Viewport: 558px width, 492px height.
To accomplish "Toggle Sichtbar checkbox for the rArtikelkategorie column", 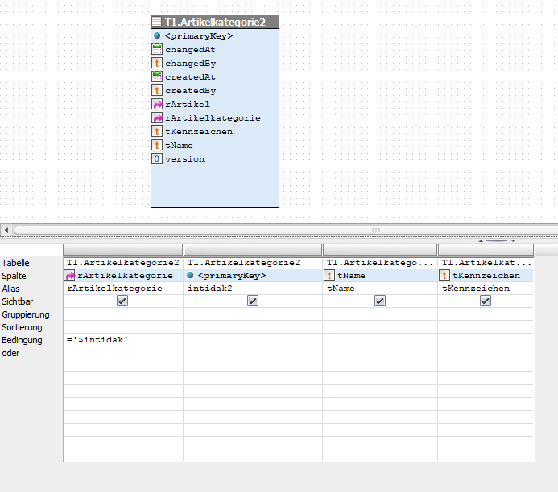I will point(122,301).
